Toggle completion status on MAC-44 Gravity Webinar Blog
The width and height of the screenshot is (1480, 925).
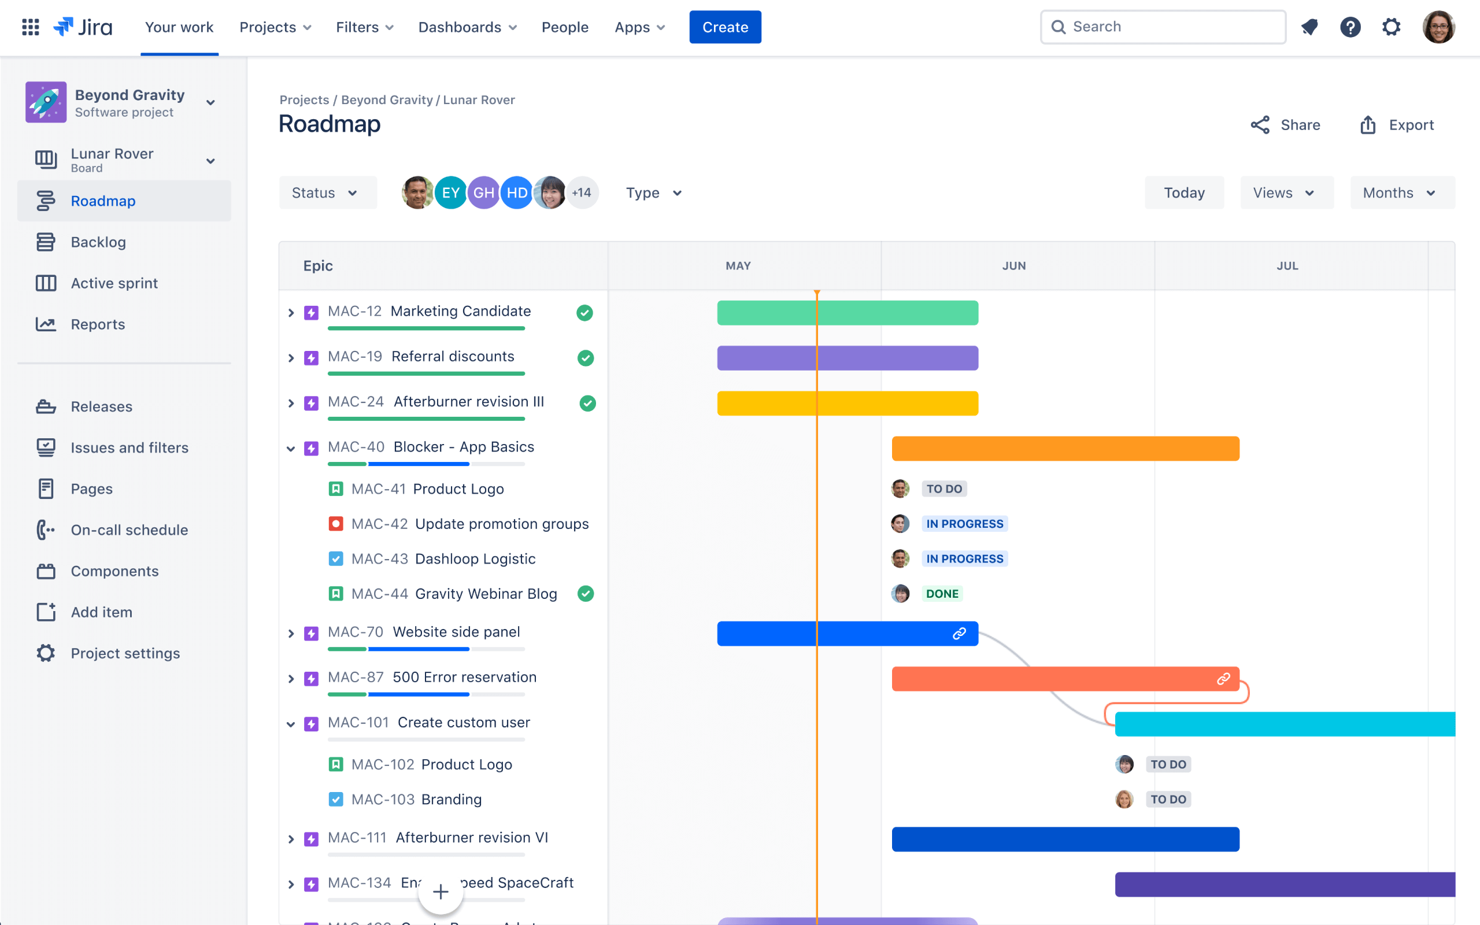point(586,593)
